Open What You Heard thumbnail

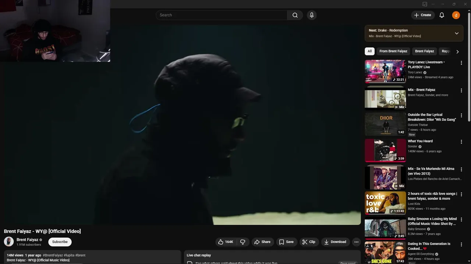(385, 150)
